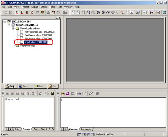The width and height of the screenshot is (168, 137).
Task: Open the dropdown arrow on workspace panel header
Action: (x=57, y=17)
